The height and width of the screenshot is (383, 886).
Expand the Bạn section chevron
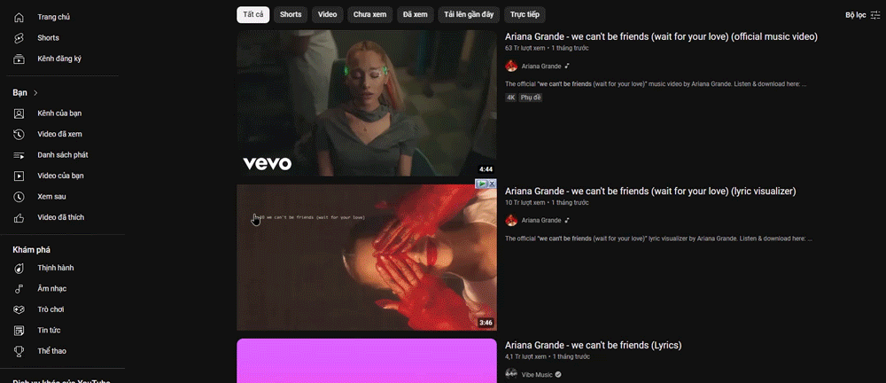35,93
